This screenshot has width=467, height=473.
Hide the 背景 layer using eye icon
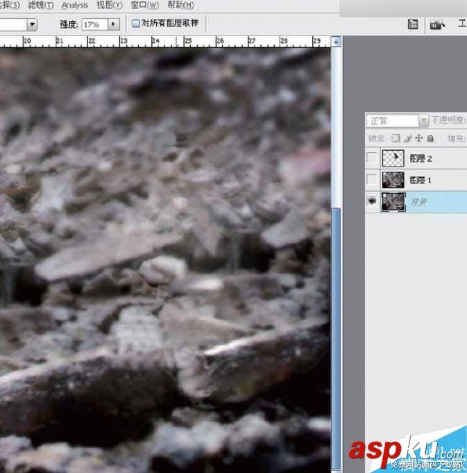[372, 201]
